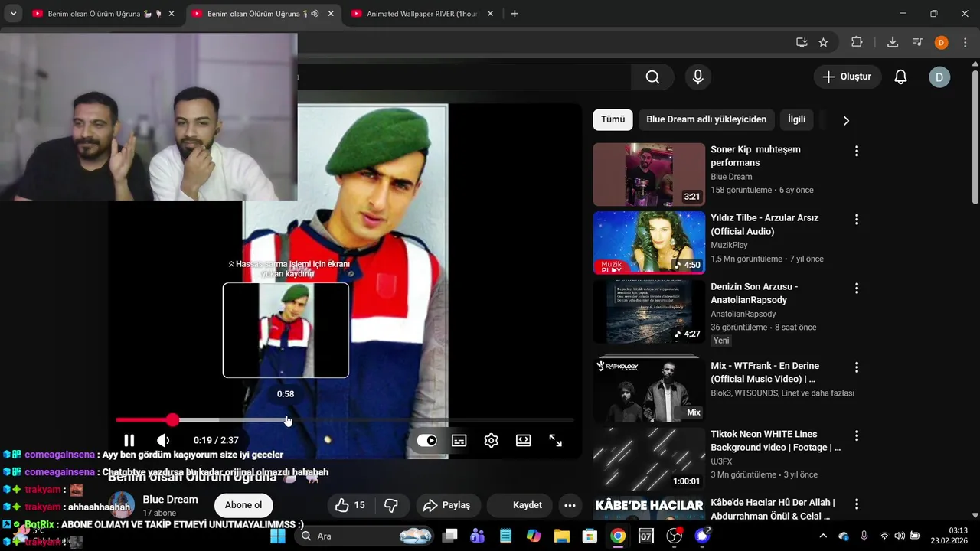Pause the video with the pause button
Viewport: 980px width, 551px height.
click(x=129, y=440)
